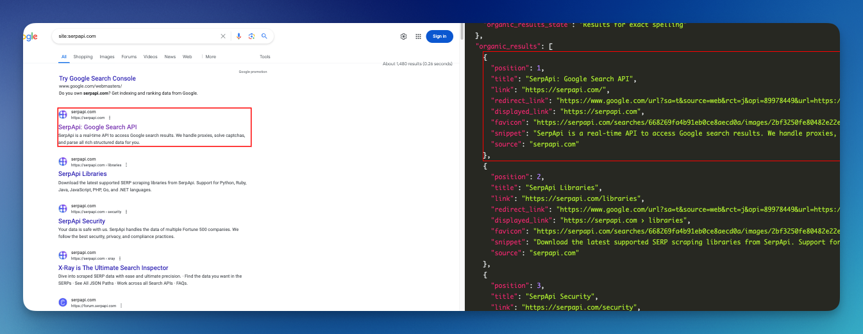Click the Google promotion label
The height and width of the screenshot is (334, 863).
(253, 72)
